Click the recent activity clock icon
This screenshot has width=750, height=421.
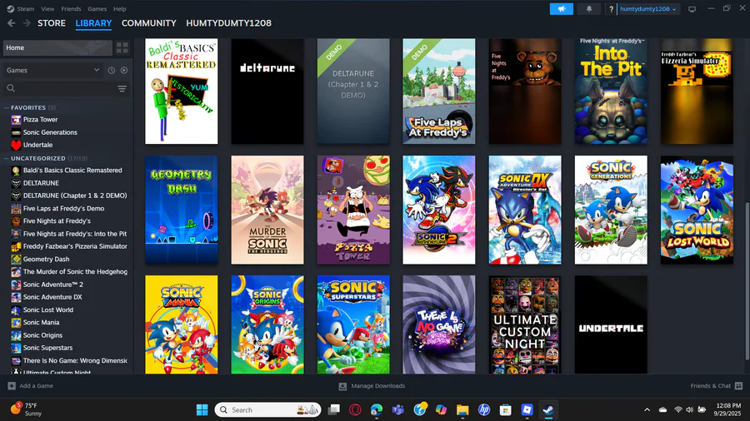[112, 70]
